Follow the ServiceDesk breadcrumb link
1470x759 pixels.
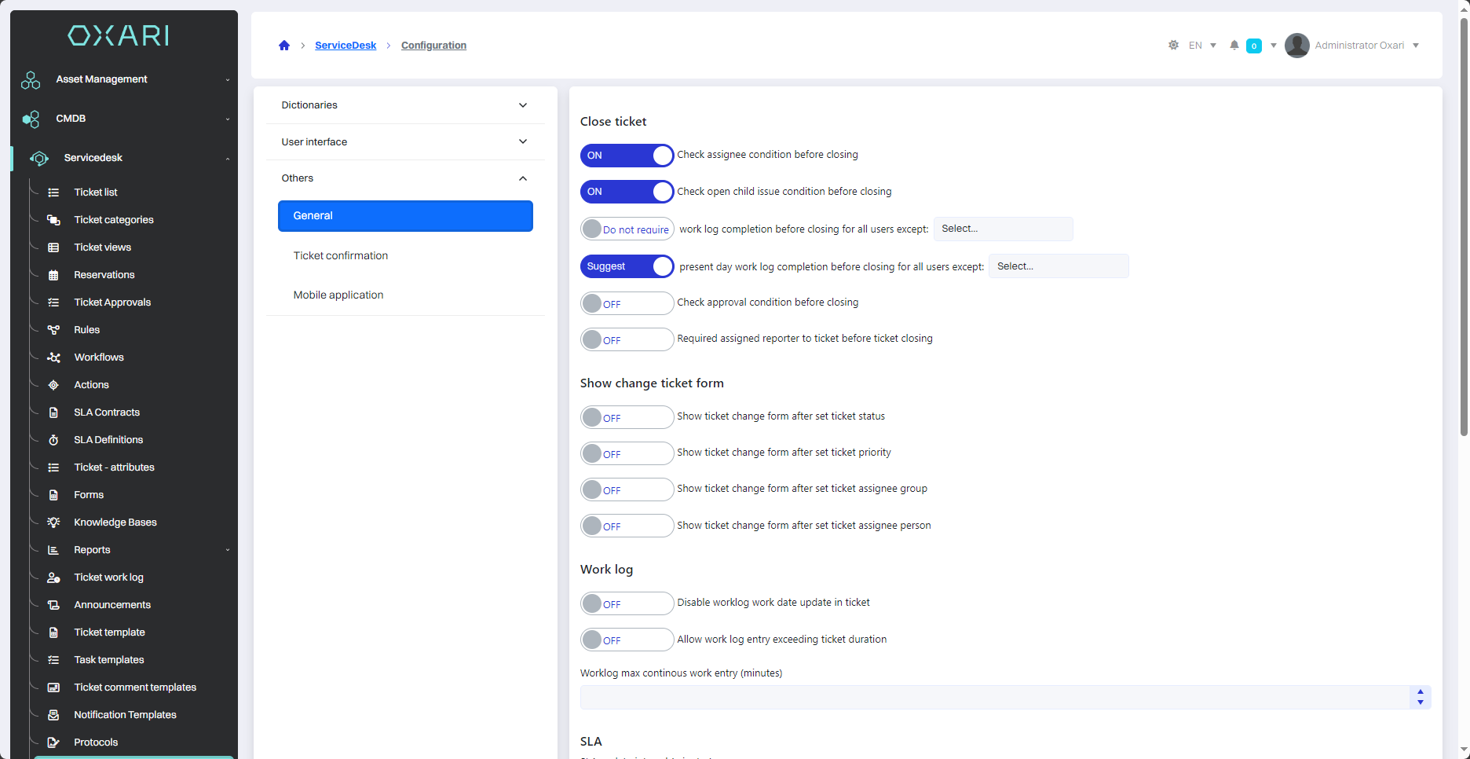pos(346,46)
